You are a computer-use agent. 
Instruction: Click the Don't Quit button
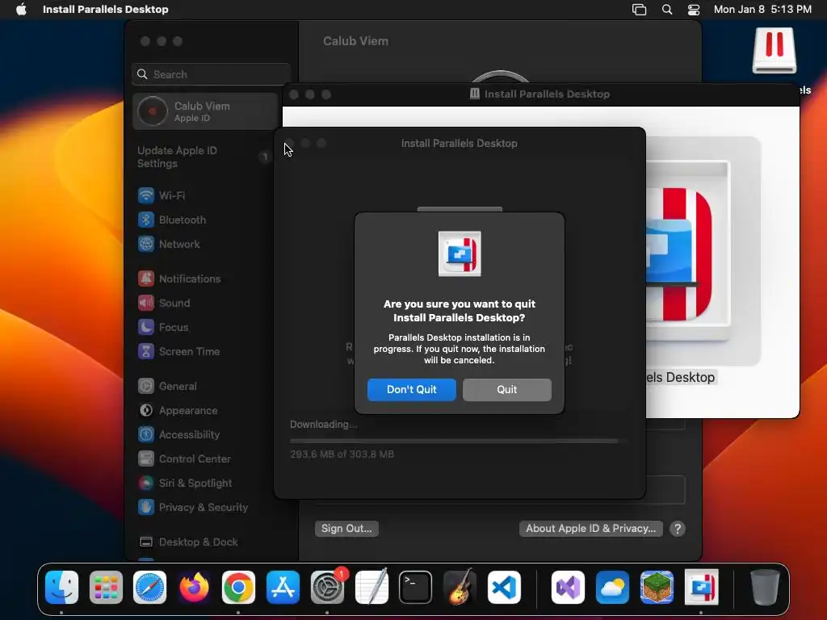click(411, 390)
